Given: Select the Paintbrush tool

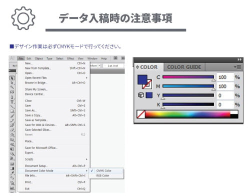Looking at the screenshot, I should [x=12, y=116].
